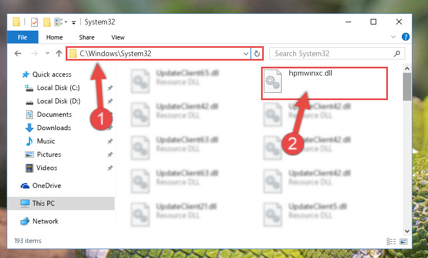This screenshot has height=258, width=428.
Task: Click the Properties checkmark icon in title bar
Action: click(x=35, y=22)
